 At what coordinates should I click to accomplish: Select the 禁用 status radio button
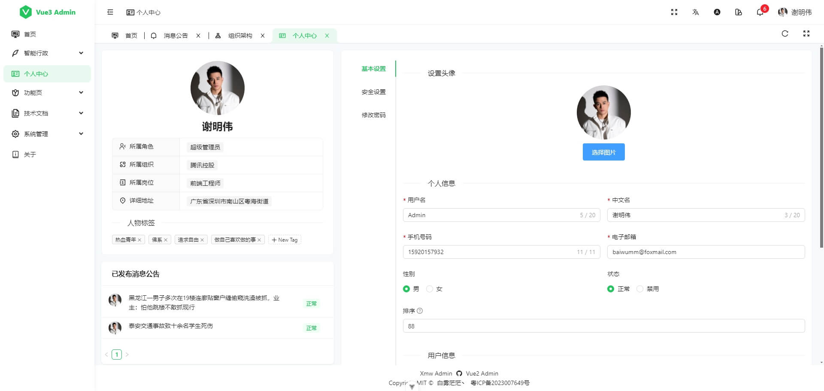[x=640, y=289]
